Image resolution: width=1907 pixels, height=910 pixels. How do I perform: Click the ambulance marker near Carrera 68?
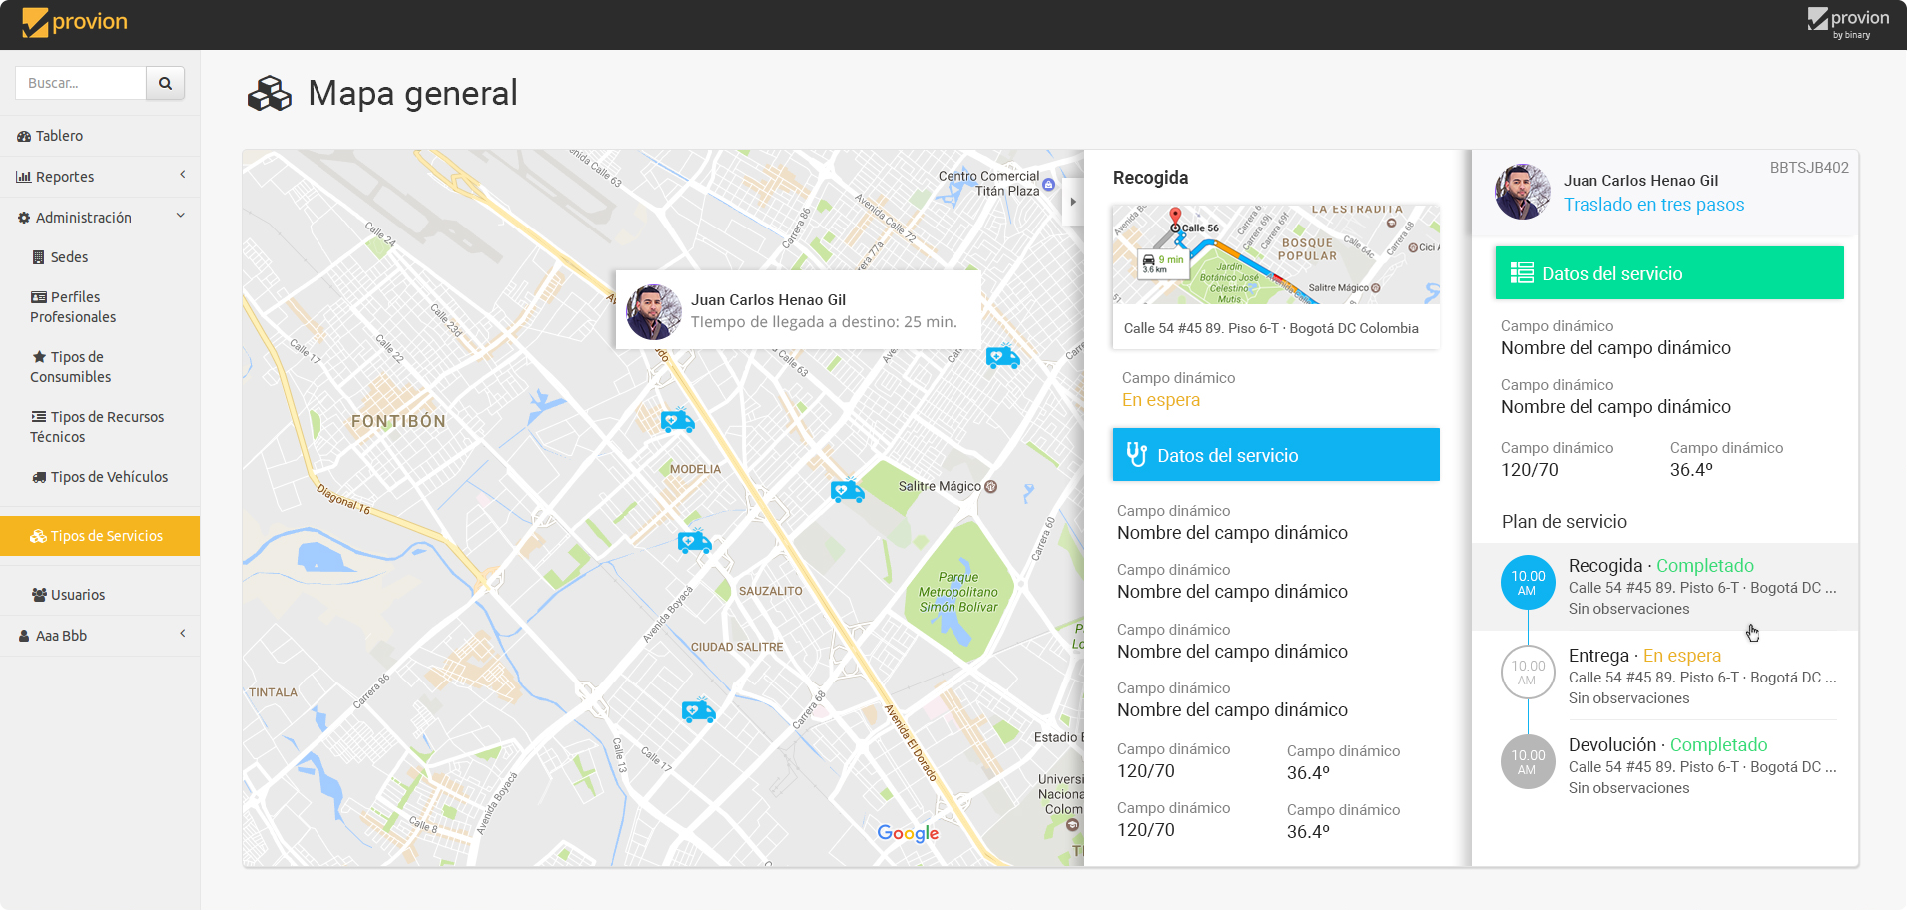coord(698,711)
